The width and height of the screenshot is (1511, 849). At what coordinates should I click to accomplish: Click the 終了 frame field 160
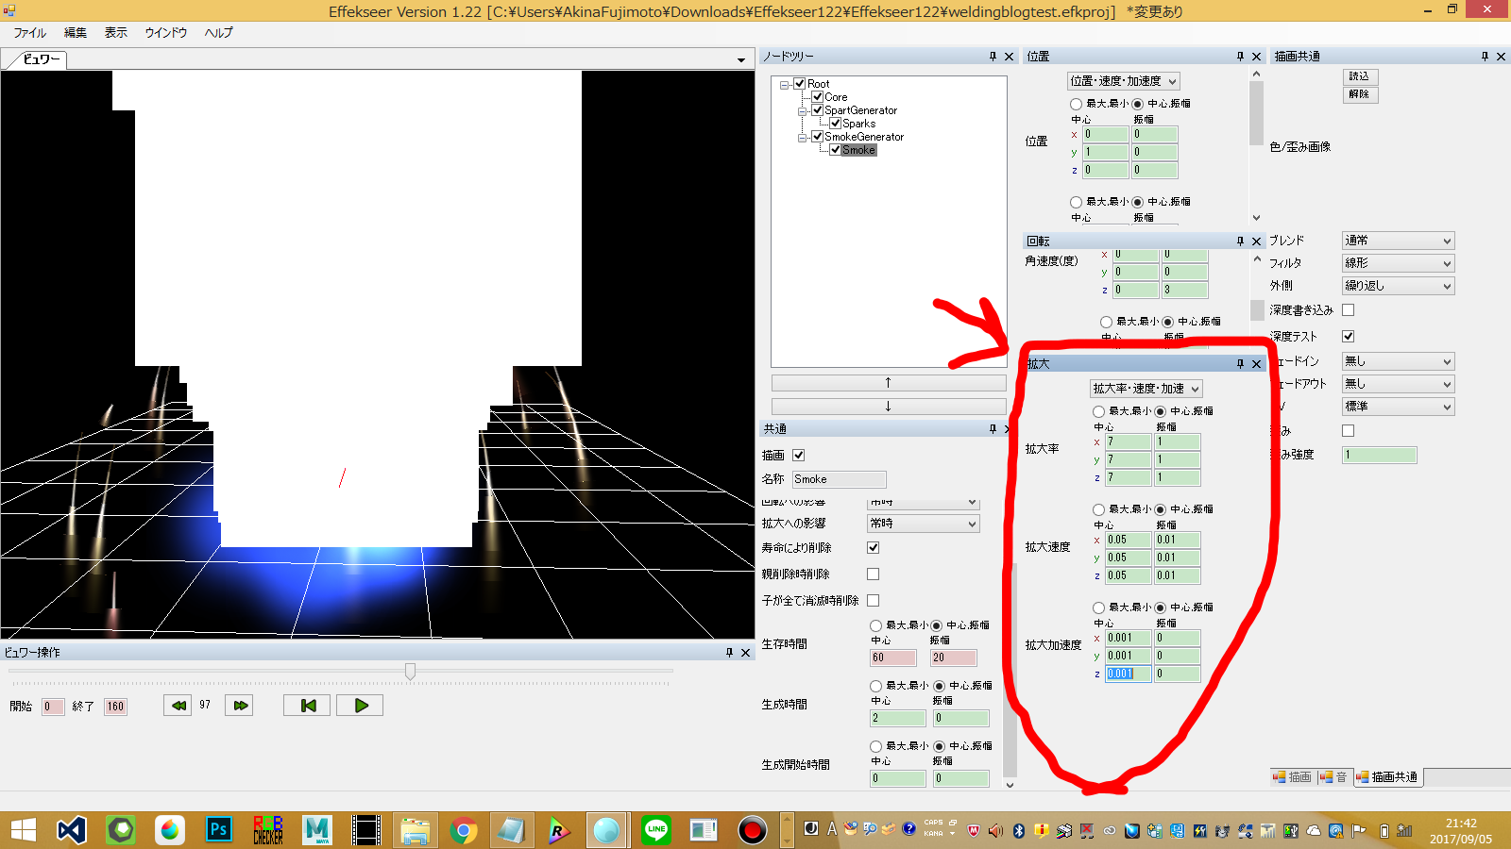[115, 707]
